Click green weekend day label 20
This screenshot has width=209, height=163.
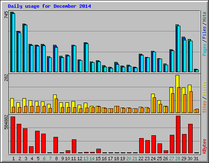pos(129,159)
